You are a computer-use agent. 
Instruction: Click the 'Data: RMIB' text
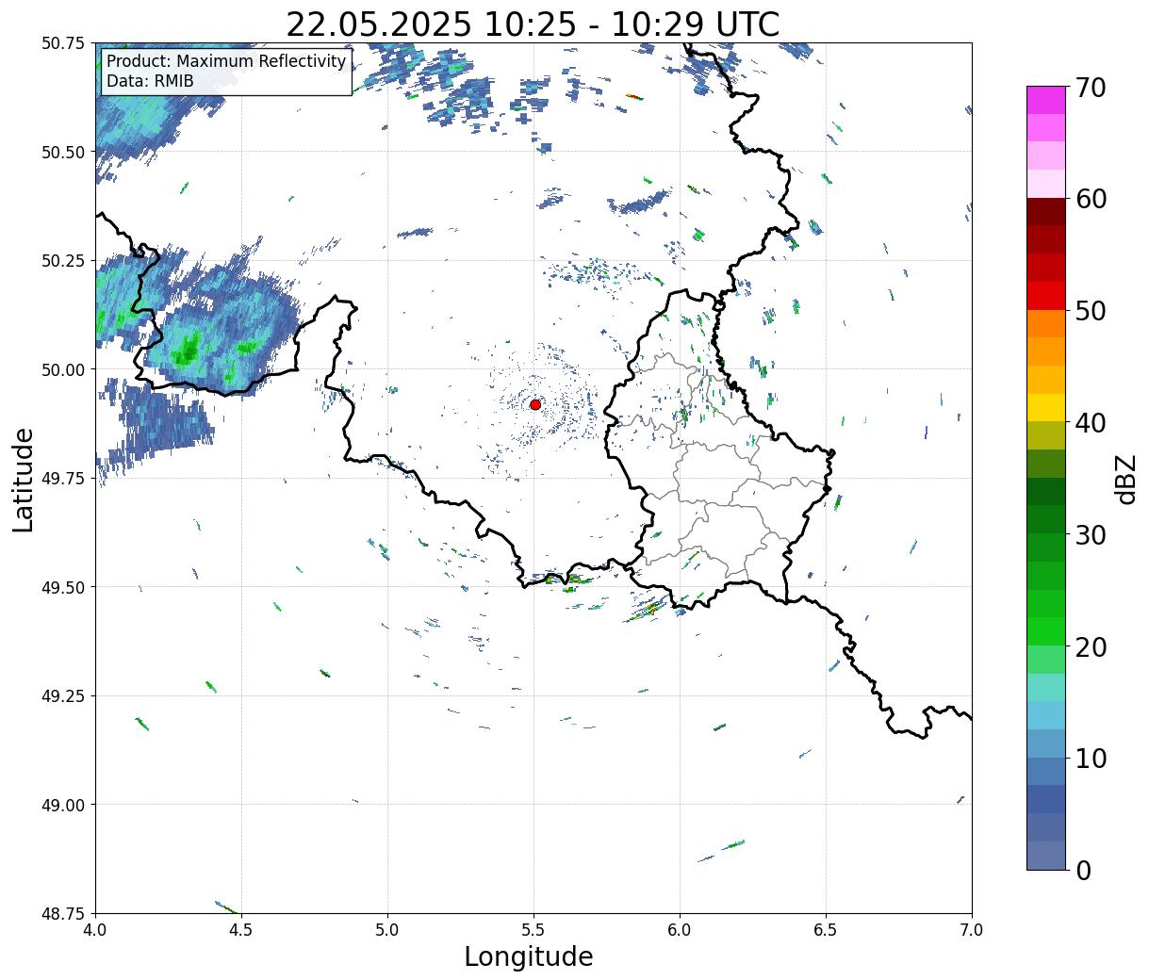tap(150, 81)
